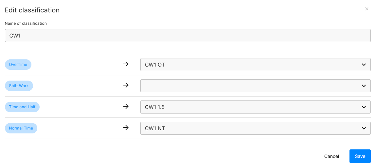
Task: Select the Shift Work tag
Action: pos(19,86)
